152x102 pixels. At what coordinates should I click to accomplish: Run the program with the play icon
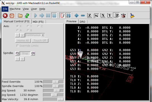(x=35, y=16)
